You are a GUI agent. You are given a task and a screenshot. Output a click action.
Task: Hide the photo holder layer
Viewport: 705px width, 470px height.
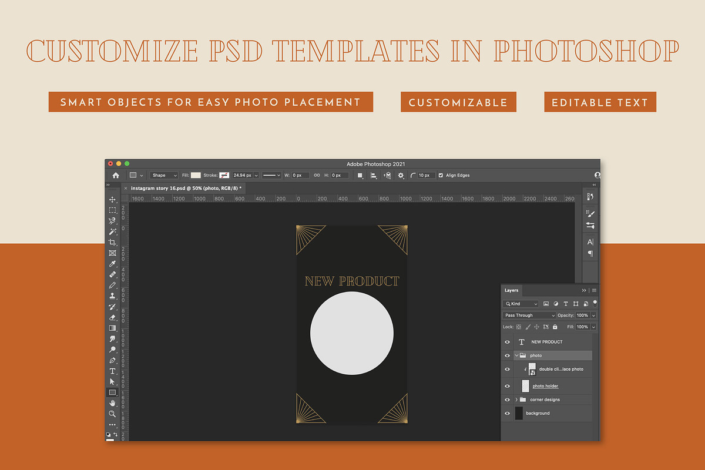(508, 386)
